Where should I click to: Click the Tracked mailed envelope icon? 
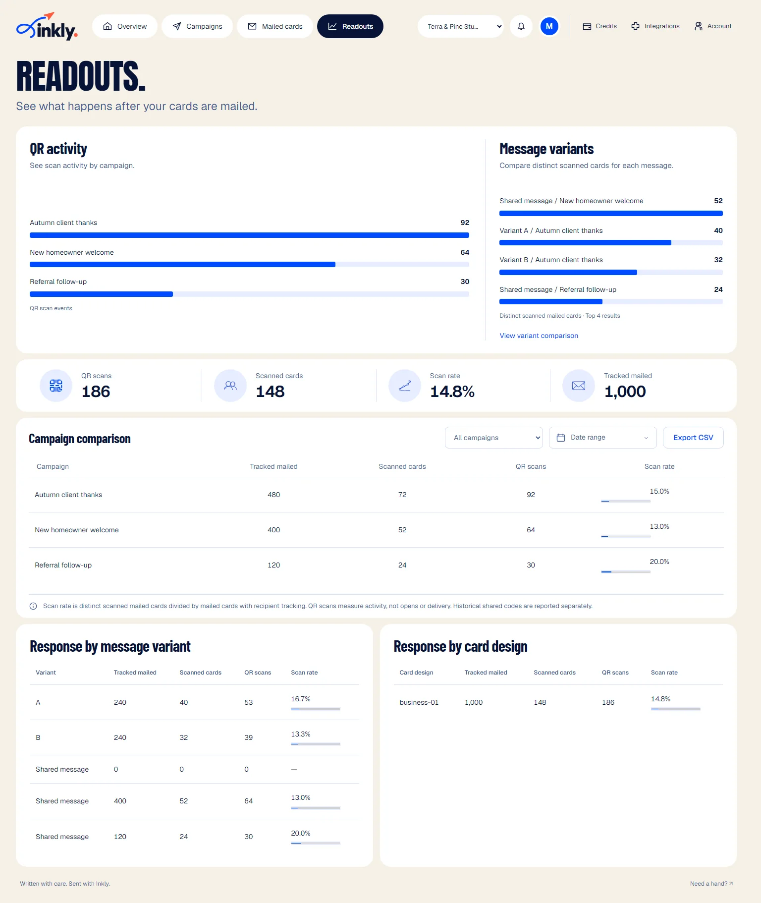[579, 386]
